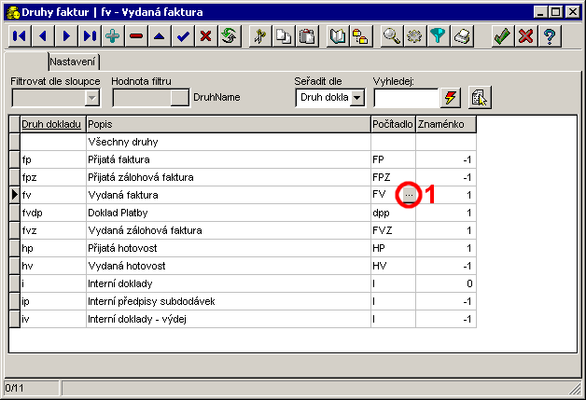Click the refresh data icon

[229, 36]
